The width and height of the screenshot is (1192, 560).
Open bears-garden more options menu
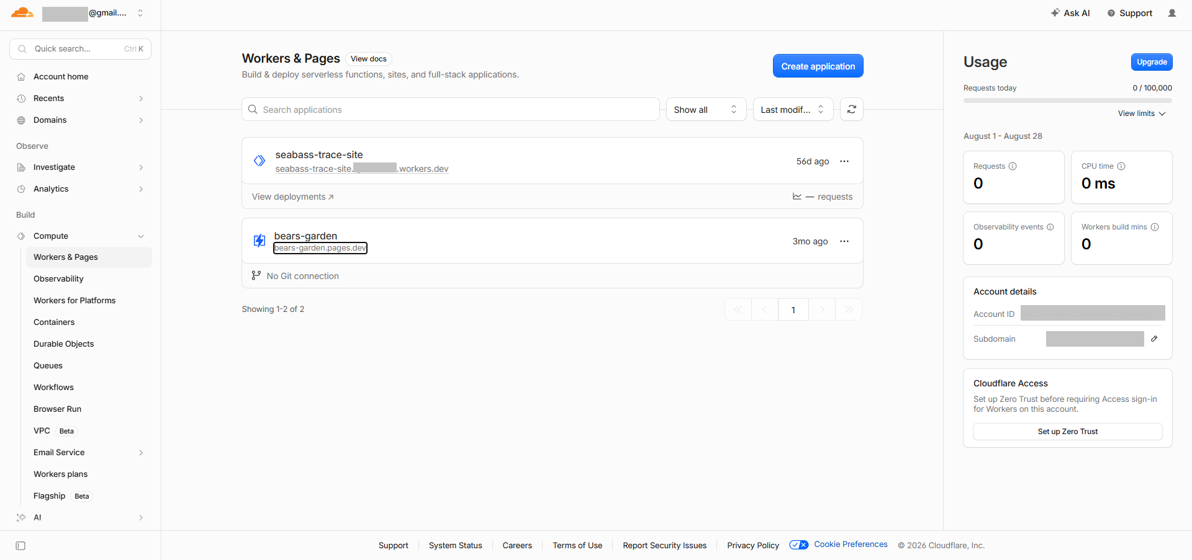pyautogui.click(x=844, y=241)
